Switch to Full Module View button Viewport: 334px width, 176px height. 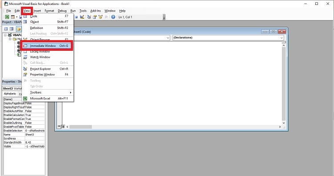pos(63,127)
